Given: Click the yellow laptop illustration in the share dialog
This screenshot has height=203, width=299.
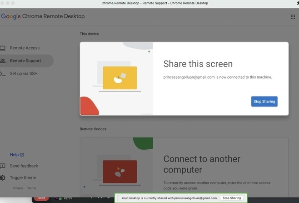Looking at the screenshot, I should [120, 78].
